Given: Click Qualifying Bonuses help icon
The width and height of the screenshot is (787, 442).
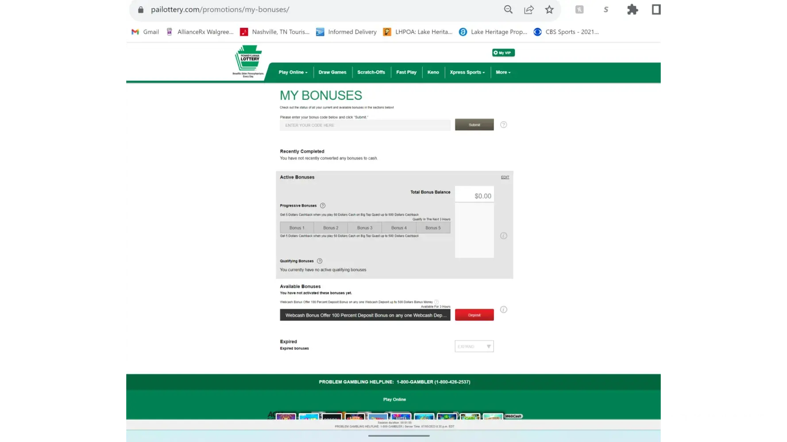Looking at the screenshot, I should [x=320, y=261].
